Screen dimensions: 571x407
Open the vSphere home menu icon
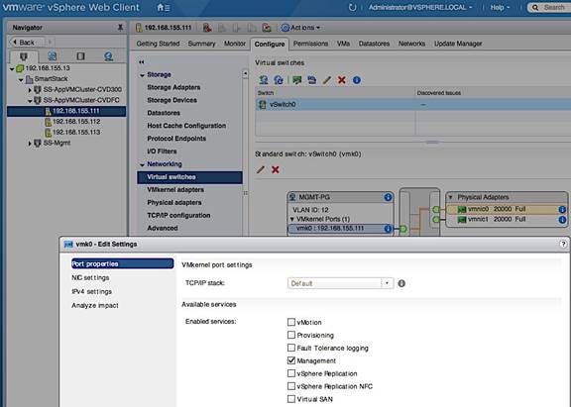tap(163, 7)
